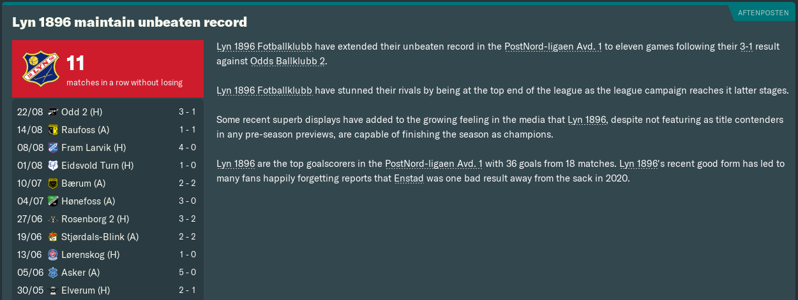Screen dimensions: 798x300
Task: Click the Hønefoss team badge
Action: [52, 201]
